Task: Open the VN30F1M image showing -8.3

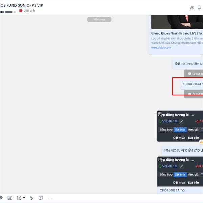Action: point(180,172)
